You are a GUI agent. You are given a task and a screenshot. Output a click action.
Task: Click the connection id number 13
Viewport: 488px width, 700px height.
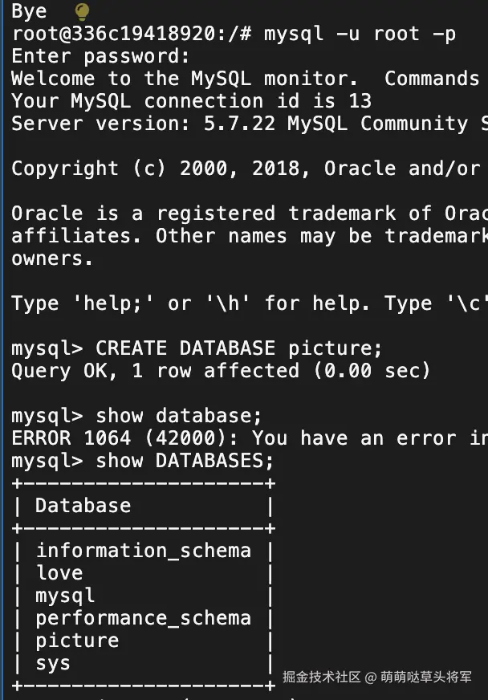360,101
